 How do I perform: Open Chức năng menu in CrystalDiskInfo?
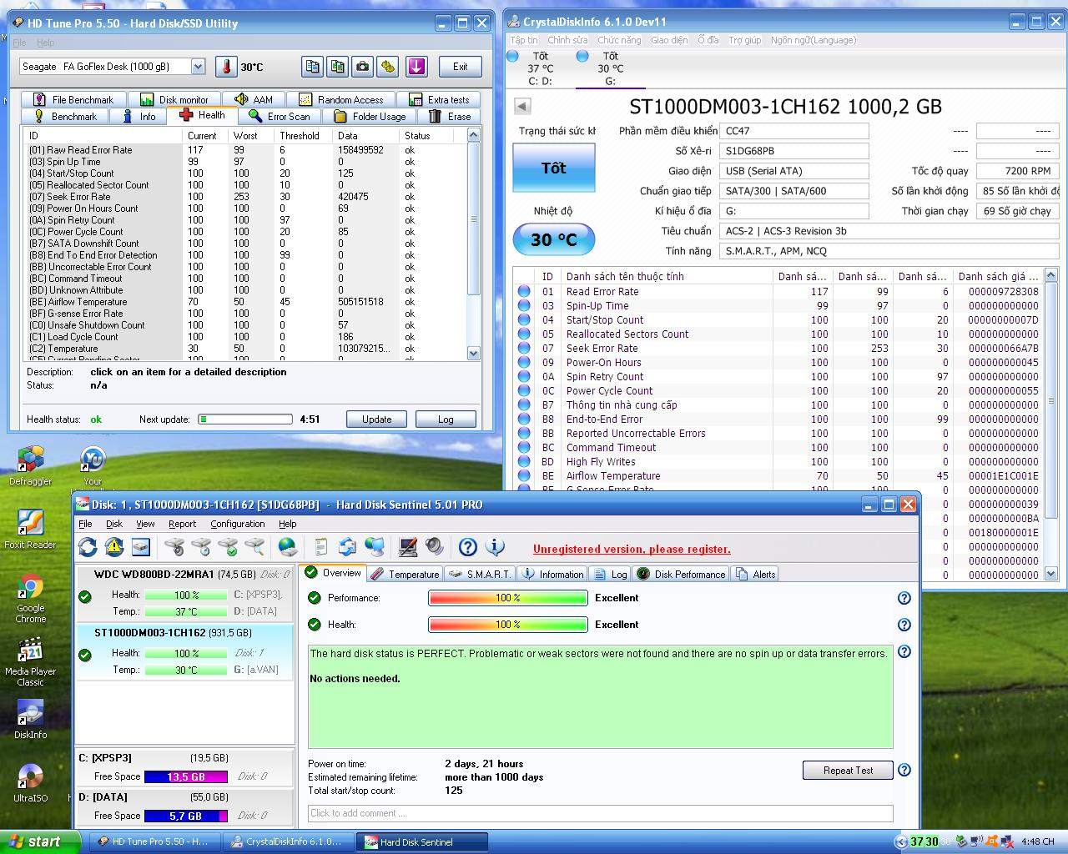pos(619,40)
